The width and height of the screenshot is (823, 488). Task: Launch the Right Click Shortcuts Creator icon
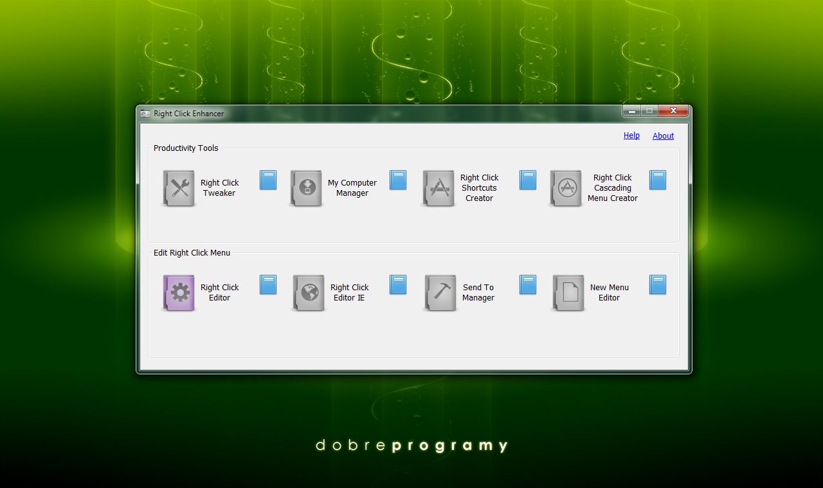tap(439, 188)
